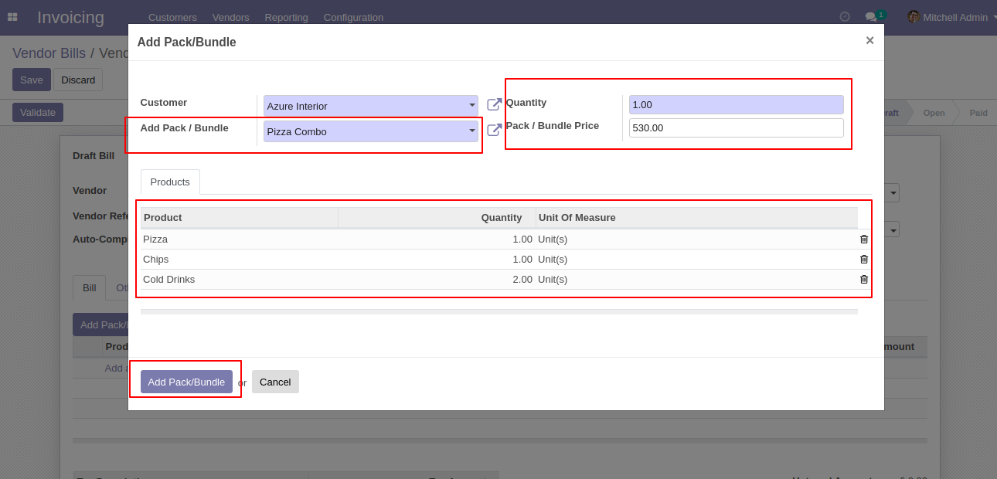Open the Vendors menu
The width and height of the screenshot is (997, 479).
click(x=230, y=17)
